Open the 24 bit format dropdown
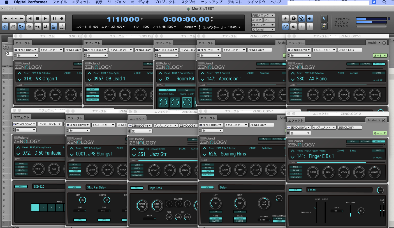The width and height of the screenshot is (394, 228). pyautogui.click(x=263, y=25)
